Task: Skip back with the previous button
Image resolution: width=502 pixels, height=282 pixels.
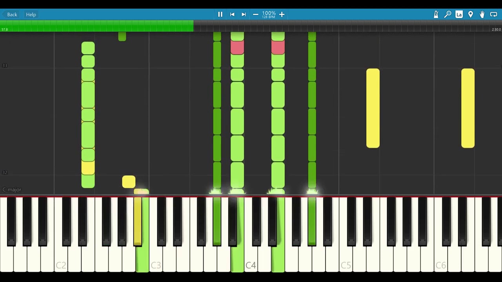Action: (232, 14)
